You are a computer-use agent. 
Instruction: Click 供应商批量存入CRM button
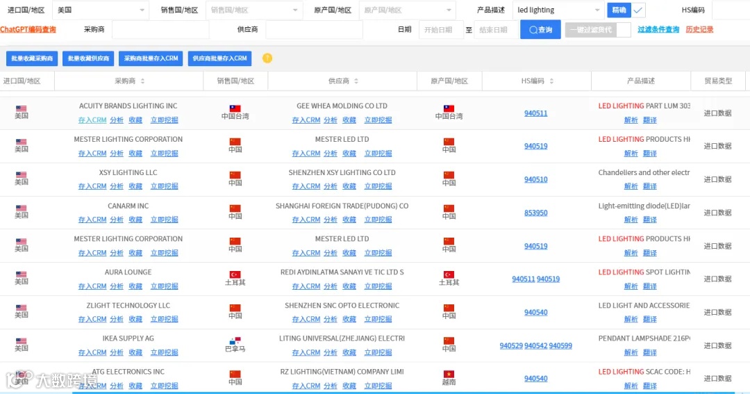219,58
